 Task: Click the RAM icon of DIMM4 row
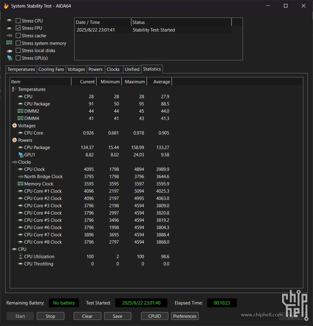click(x=20, y=118)
